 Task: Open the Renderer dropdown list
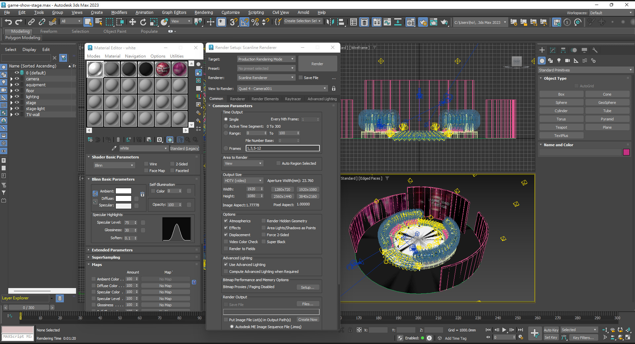[x=266, y=78]
